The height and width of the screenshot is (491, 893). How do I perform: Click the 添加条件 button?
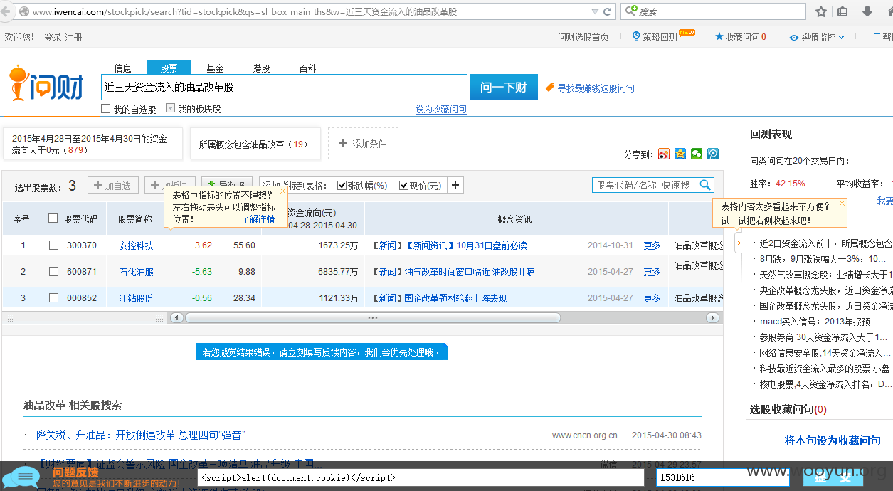tap(363, 144)
